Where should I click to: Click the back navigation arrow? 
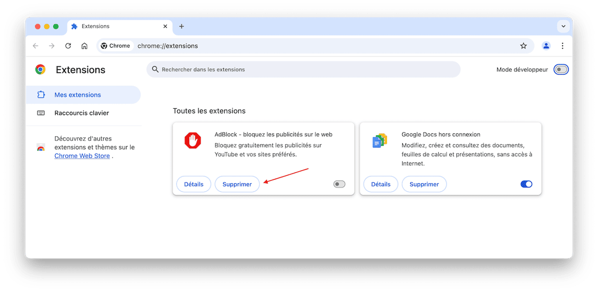[x=35, y=46]
